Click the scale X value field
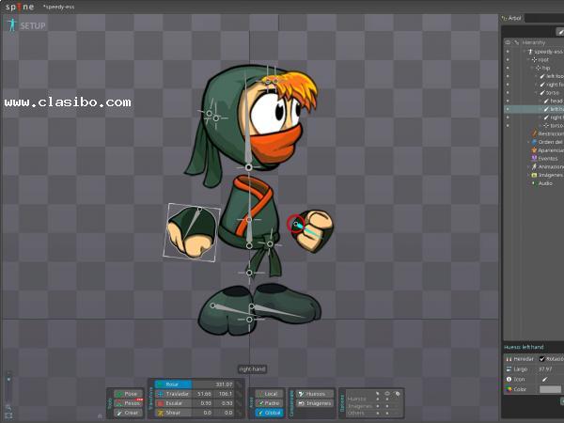564x423 pixels. pos(202,403)
